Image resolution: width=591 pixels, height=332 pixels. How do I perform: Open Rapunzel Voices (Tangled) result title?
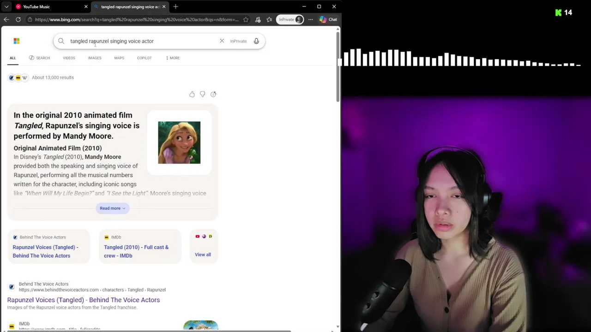click(84, 300)
